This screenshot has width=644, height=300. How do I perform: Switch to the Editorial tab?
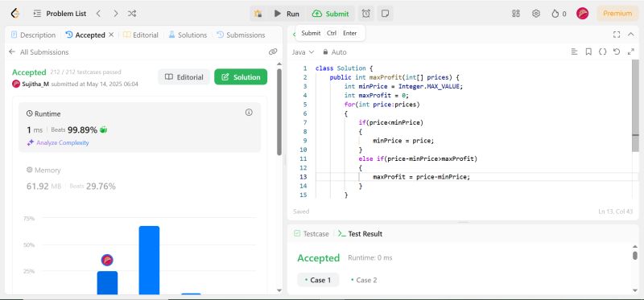coord(141,35)
